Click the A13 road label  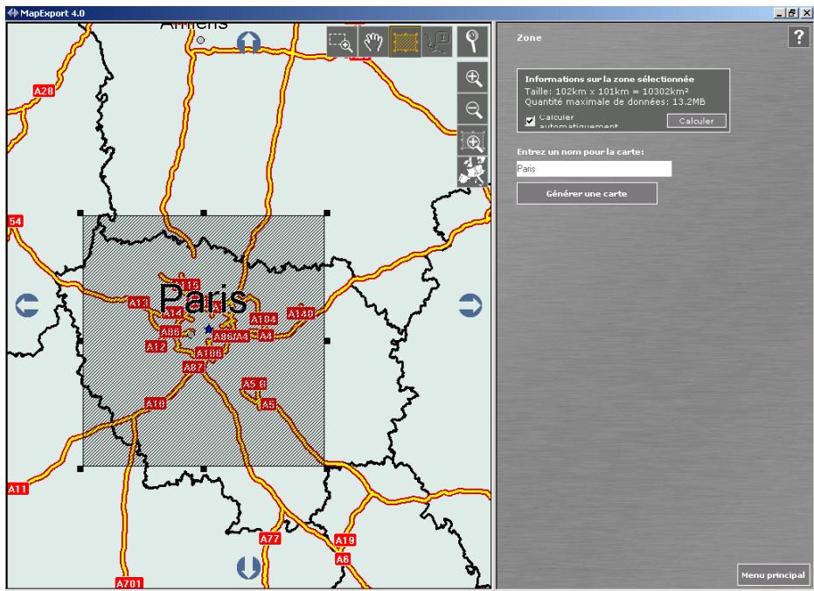click(x=139, y=302)
